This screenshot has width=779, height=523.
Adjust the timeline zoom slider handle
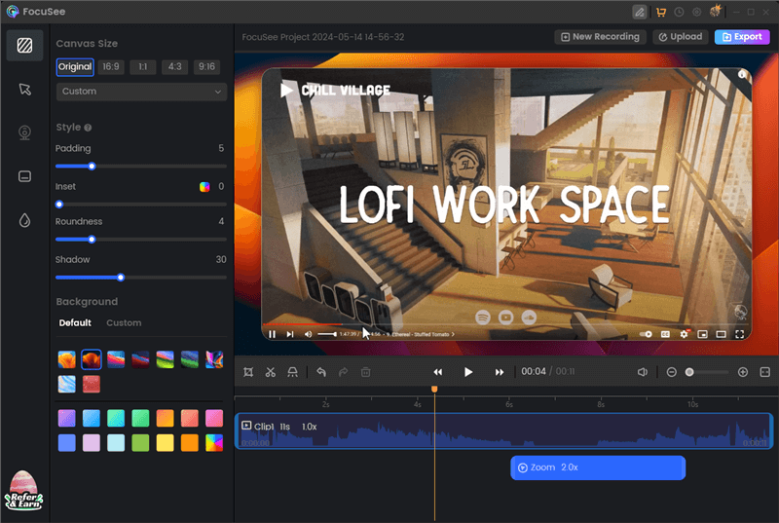coord(689,372)
